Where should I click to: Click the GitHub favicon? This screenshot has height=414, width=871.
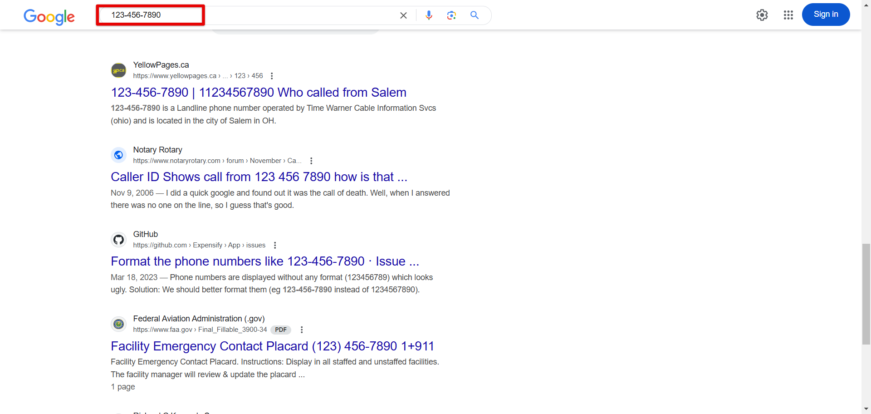click(119, 240)
